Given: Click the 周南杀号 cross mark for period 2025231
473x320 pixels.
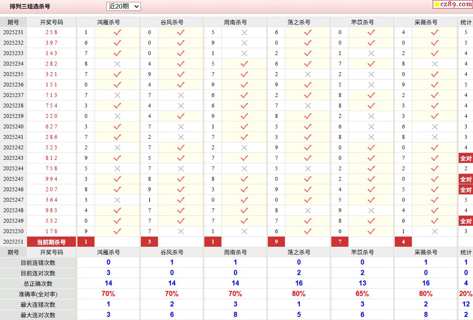Looking at the screenshot, I should [x=244, y=33].
